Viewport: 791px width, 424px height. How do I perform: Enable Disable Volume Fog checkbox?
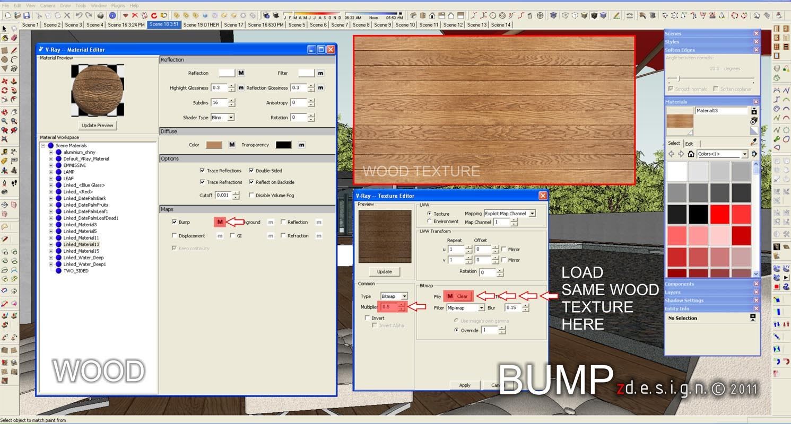click(x=251, y=195)
